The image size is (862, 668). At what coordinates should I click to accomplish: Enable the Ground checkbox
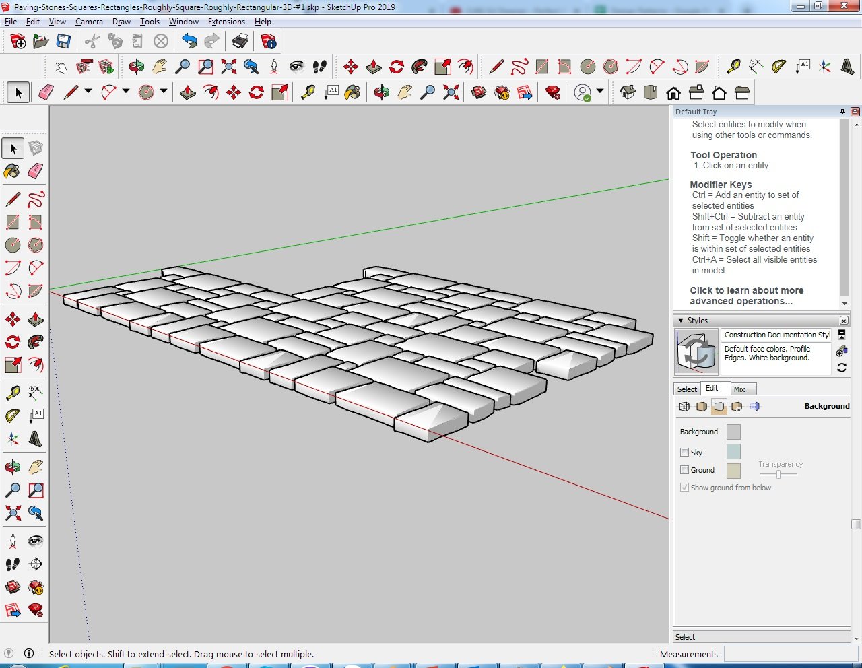[684, 470]
